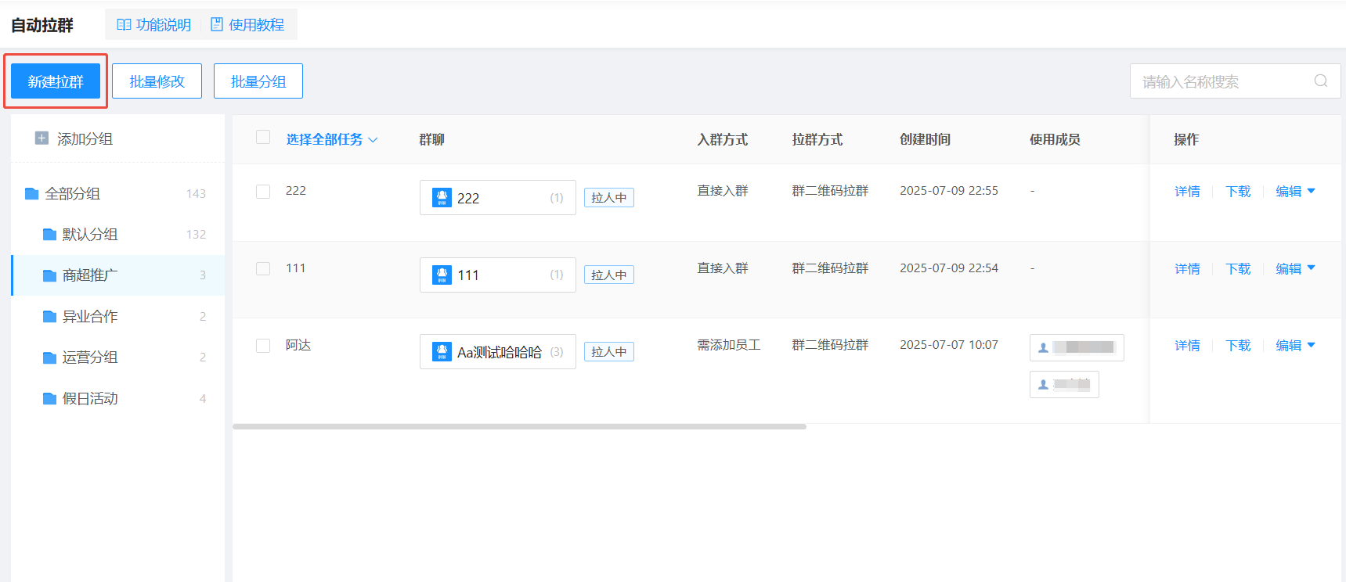Click 编辑 for task 222
Screen dimensions: 1346x582
(x=1288, y=191)
